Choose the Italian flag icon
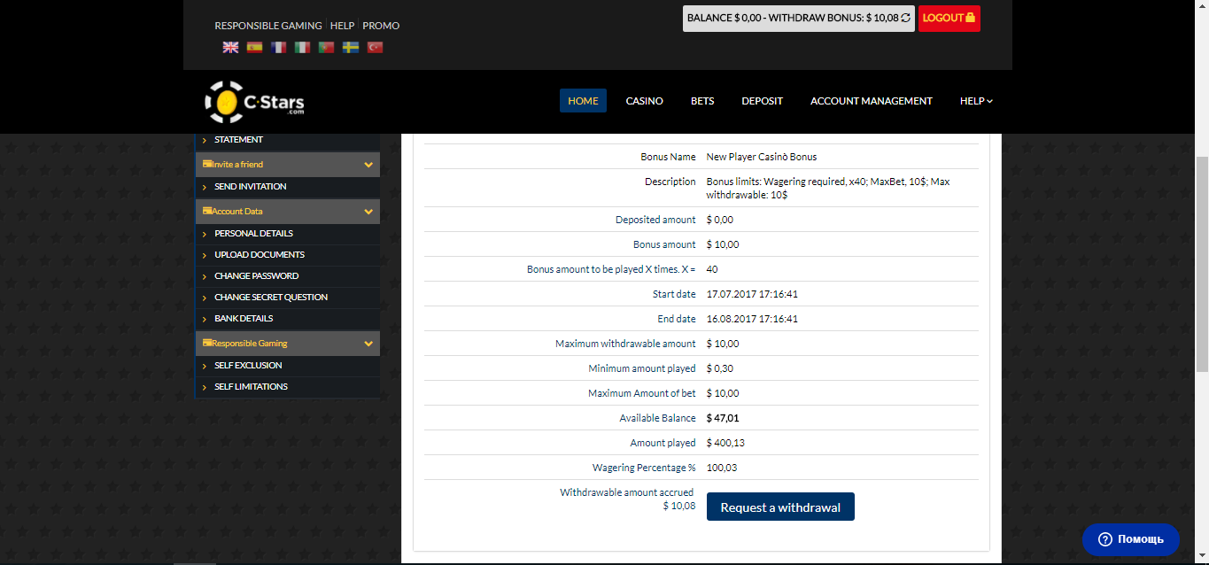Screen dimensions: 1209x565 coord(302,47)
